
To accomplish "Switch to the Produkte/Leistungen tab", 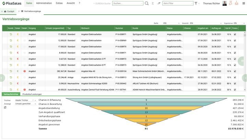I will pyautogui.click(x=32, y=94).
